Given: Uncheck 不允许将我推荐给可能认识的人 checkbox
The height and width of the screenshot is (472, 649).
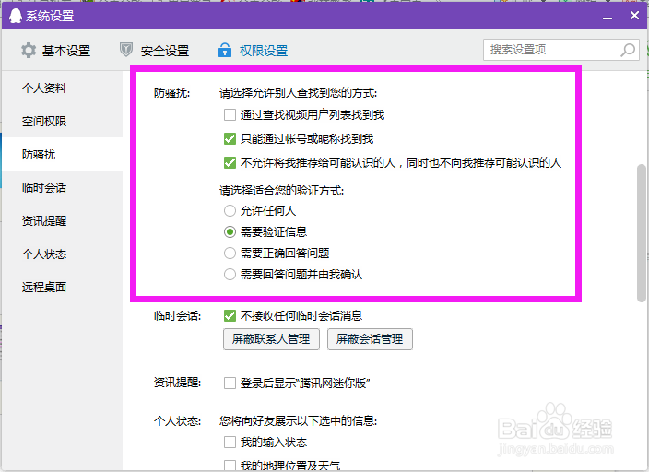Looking at the screenshot, I should tap(230, 163).
